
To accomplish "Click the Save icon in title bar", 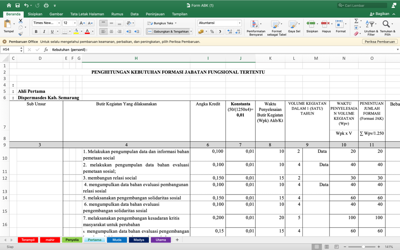I will [x=17, y=5].
